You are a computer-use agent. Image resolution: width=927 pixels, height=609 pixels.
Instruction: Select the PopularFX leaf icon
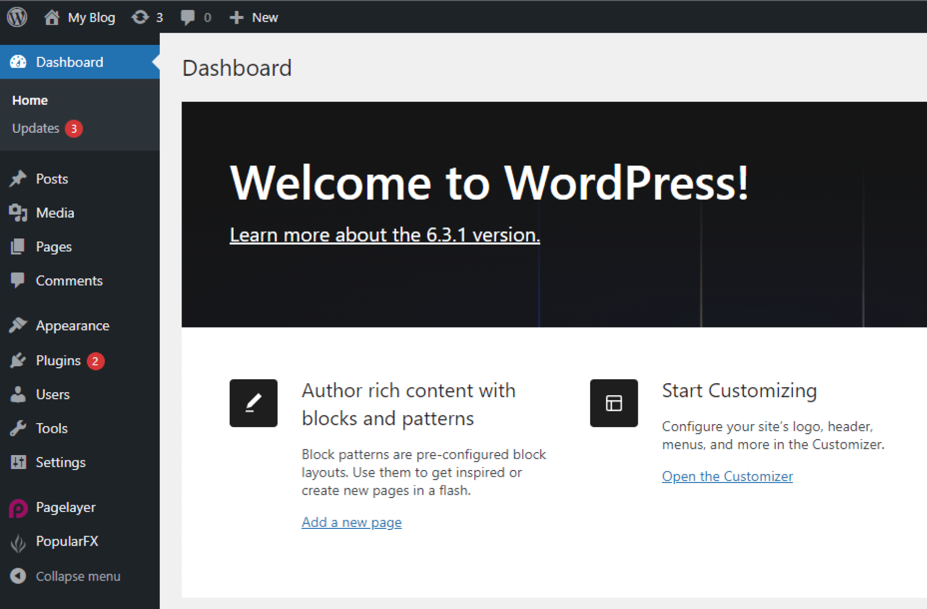[x=18, y=541]
